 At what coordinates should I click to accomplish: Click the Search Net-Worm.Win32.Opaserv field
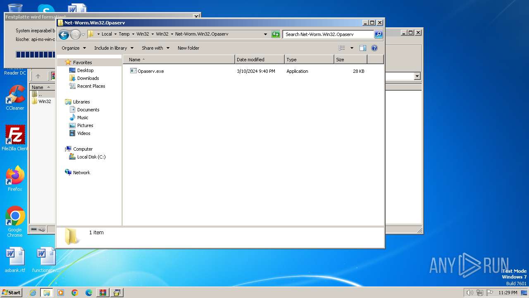(x=329, y=34)
